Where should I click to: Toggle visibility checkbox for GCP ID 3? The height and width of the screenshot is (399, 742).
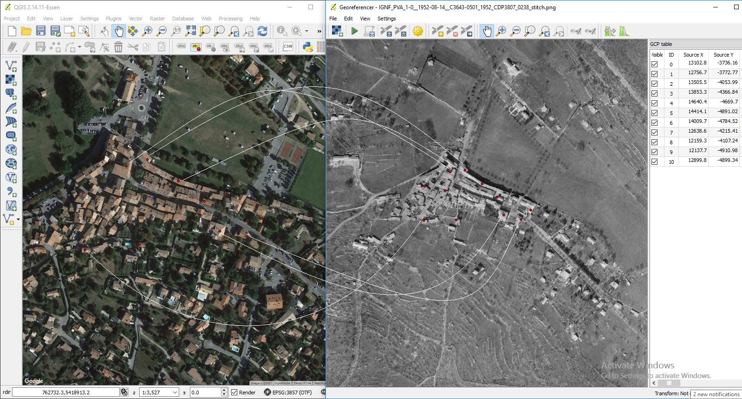pyautogui.click(x=654, y=94)
